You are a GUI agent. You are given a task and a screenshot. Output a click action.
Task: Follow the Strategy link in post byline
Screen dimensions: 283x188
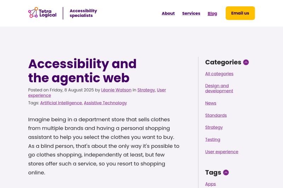tap(146, 90)
